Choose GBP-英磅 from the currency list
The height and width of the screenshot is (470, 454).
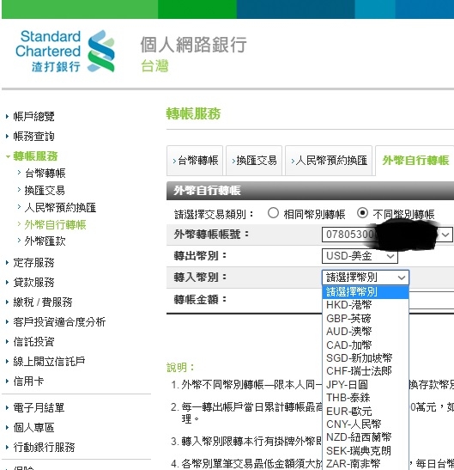366,318
